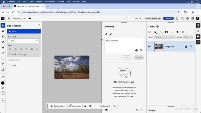Align right edges icon
Image resolution: width=201 pixels, height=113 pixels.
[x=21, y=49]
